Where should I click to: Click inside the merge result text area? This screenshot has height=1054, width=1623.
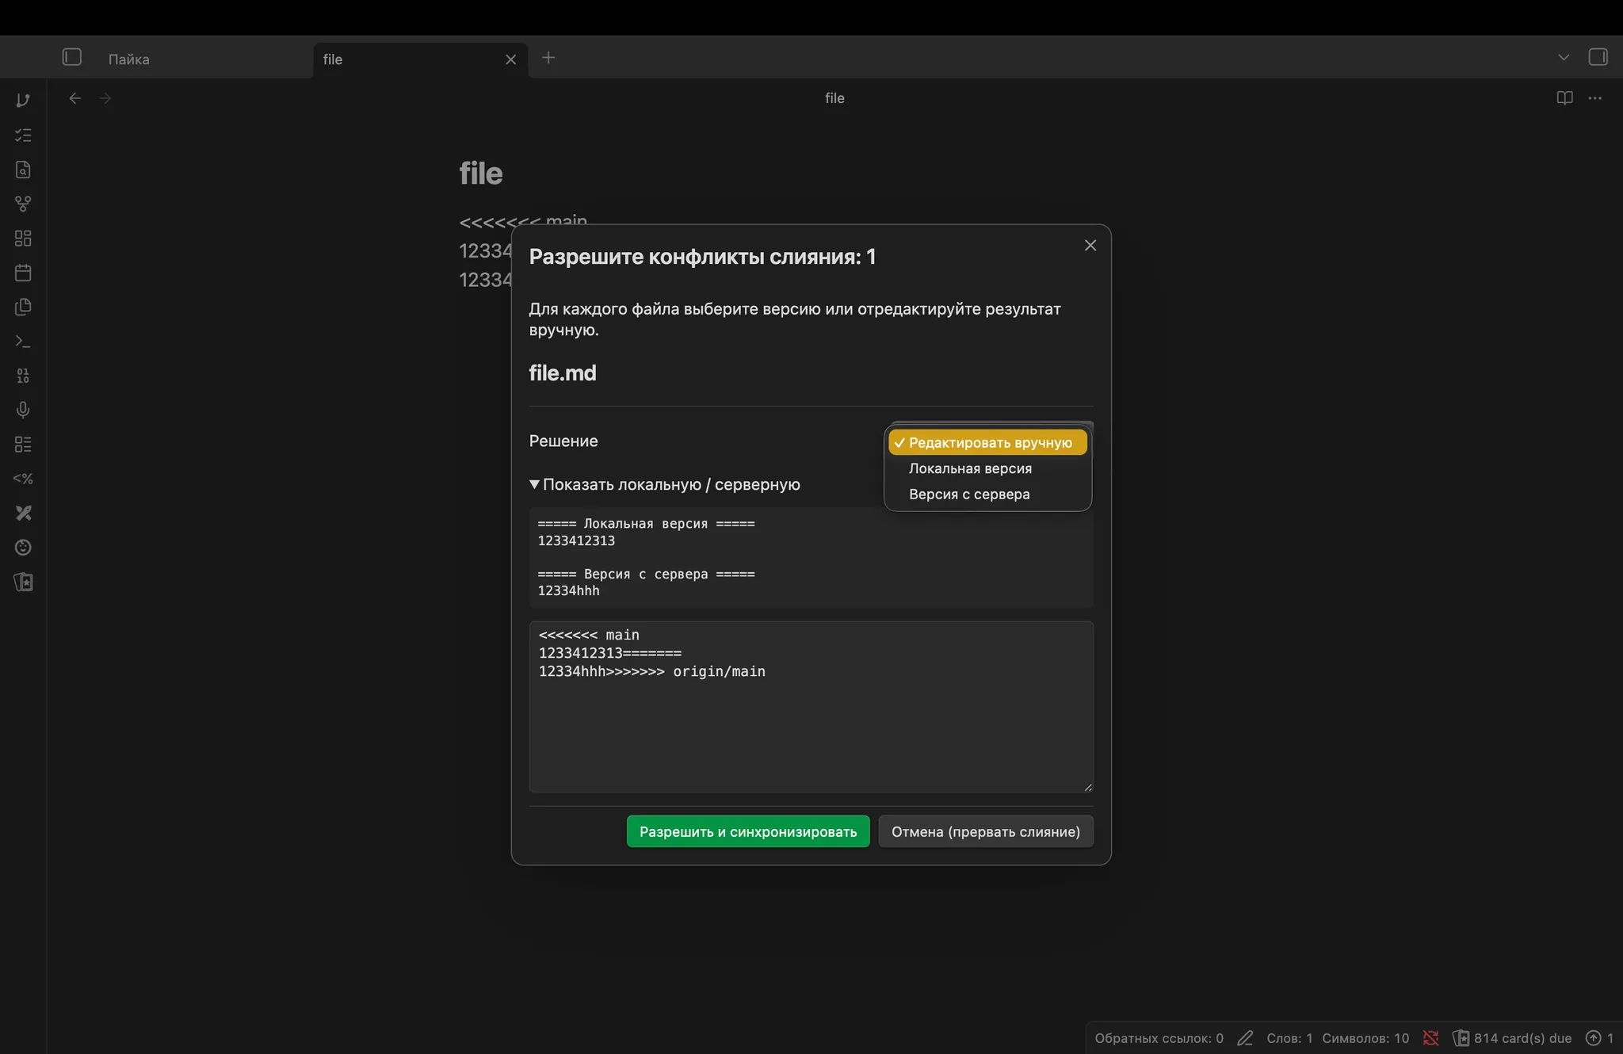click(811, 707)
